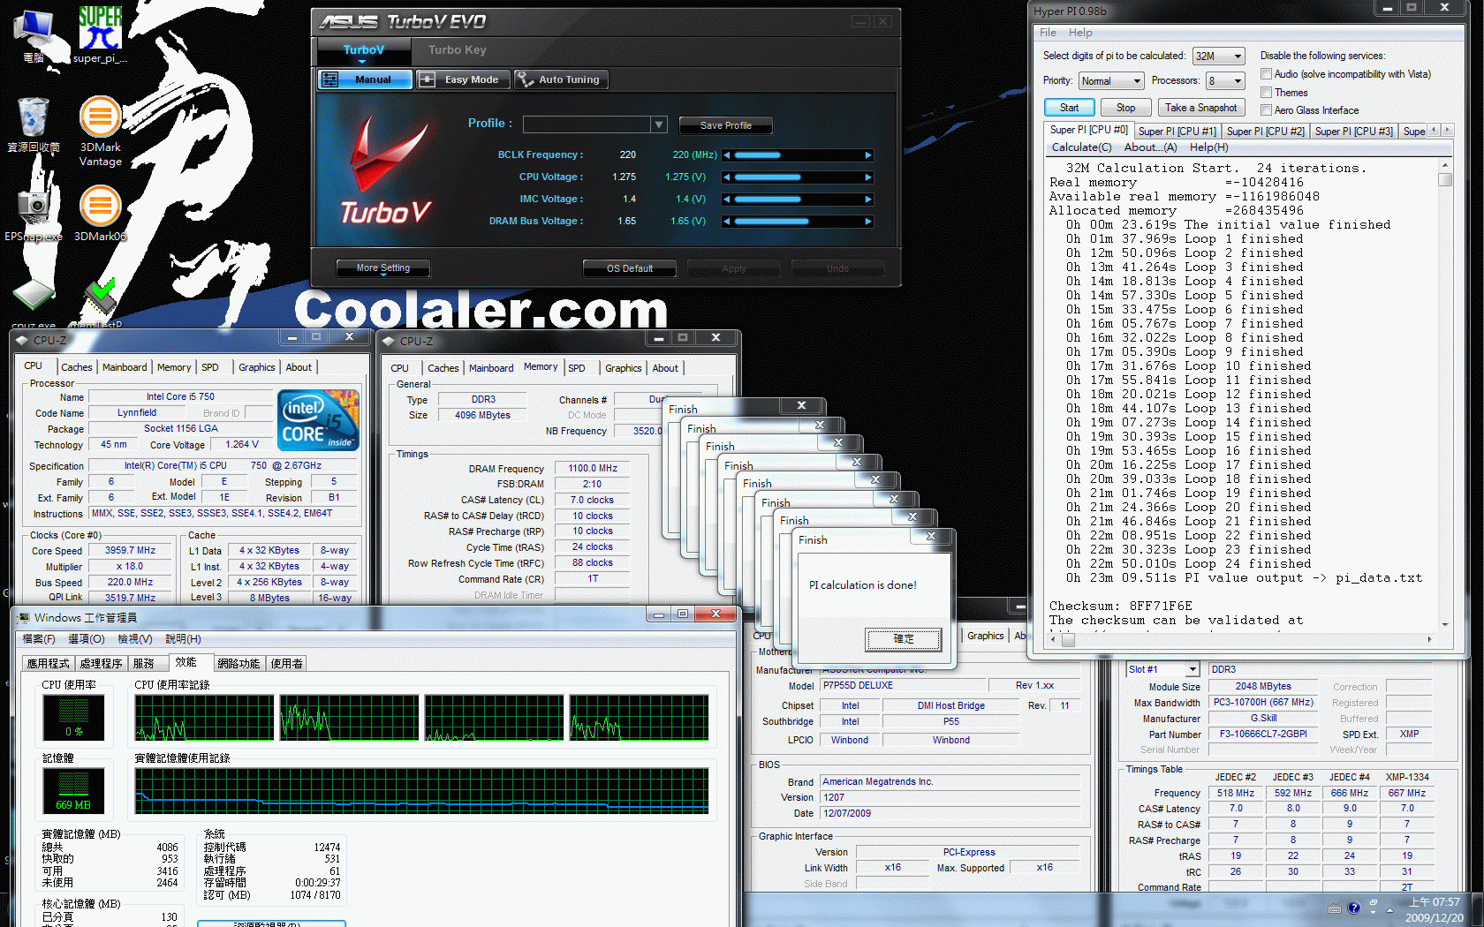The width and height of the screenshot is (1484, 927).
Task: Click the keyboard icon in system tray
Action: pyautogui.click(x=1334, y=908)
